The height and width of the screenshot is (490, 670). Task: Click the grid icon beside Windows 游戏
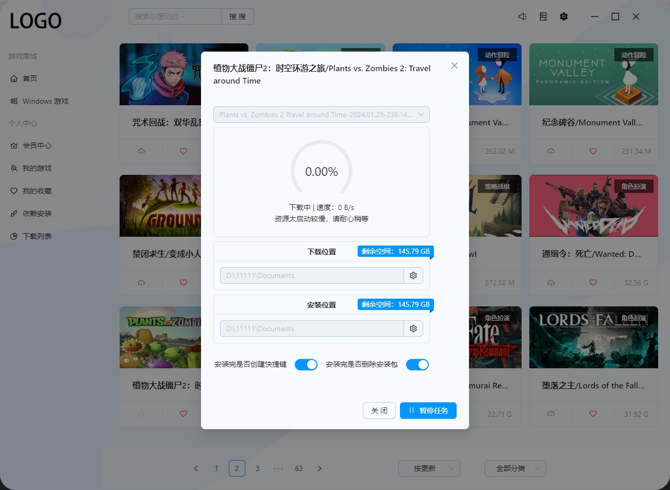(x=14, y=101)
